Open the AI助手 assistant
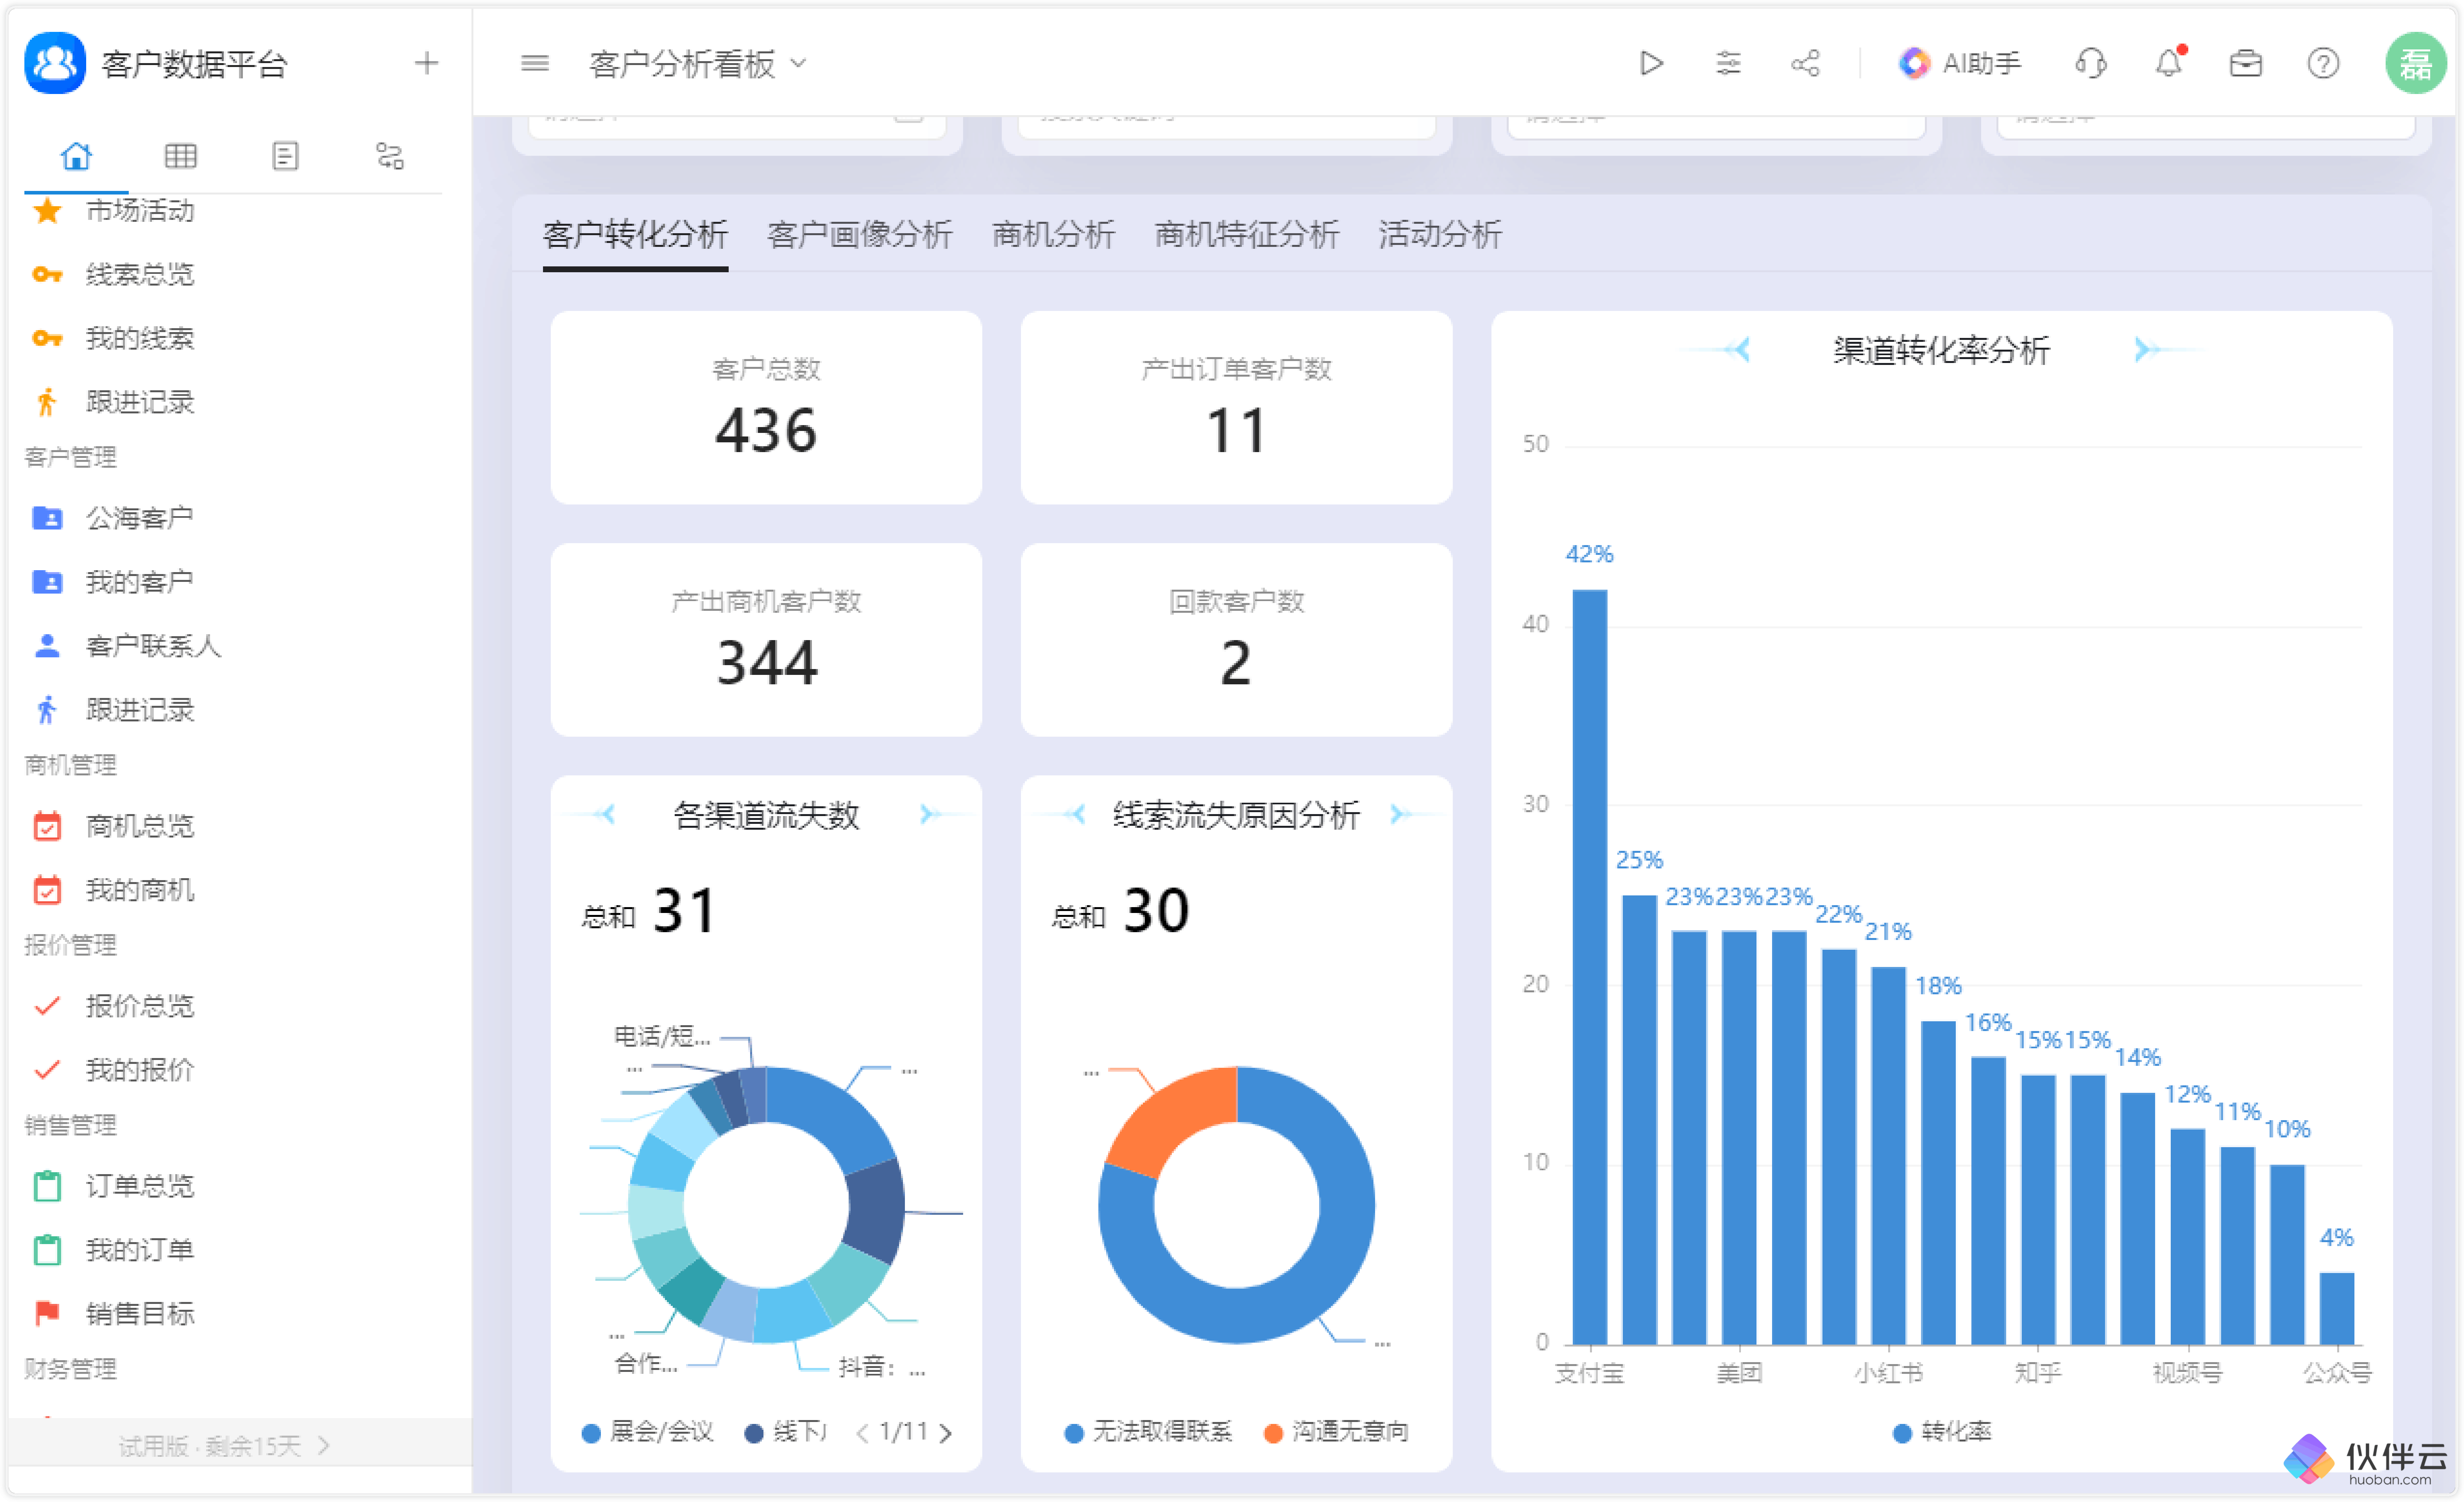 (1960, 63)
